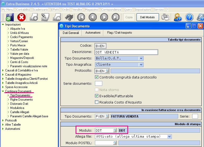
Task: Open the Tipo Documento Bolla/D.d.T. dropdown
Action: point(141,58)
